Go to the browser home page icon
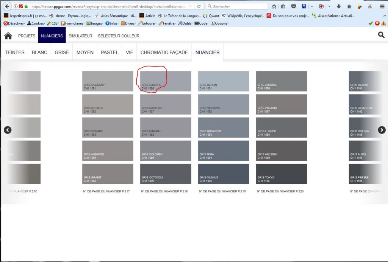Screen dimensions: 388x262 (349, 6)
